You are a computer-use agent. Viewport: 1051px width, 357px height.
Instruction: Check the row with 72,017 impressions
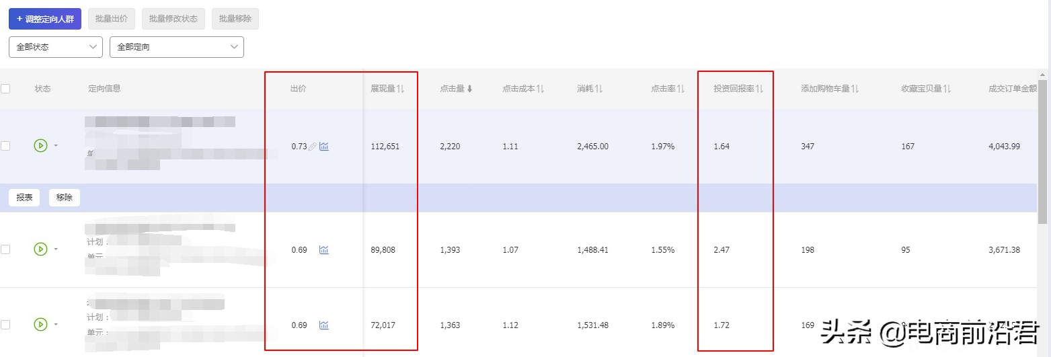5,325
